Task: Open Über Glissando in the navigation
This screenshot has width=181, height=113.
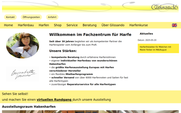Action: click(113, 25)
